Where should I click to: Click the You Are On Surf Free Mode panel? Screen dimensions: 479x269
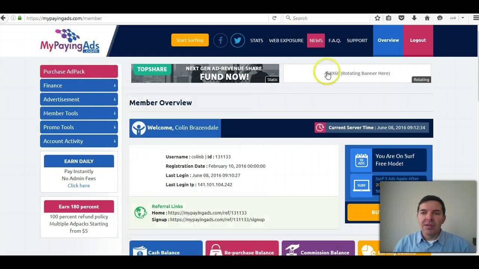388,160
